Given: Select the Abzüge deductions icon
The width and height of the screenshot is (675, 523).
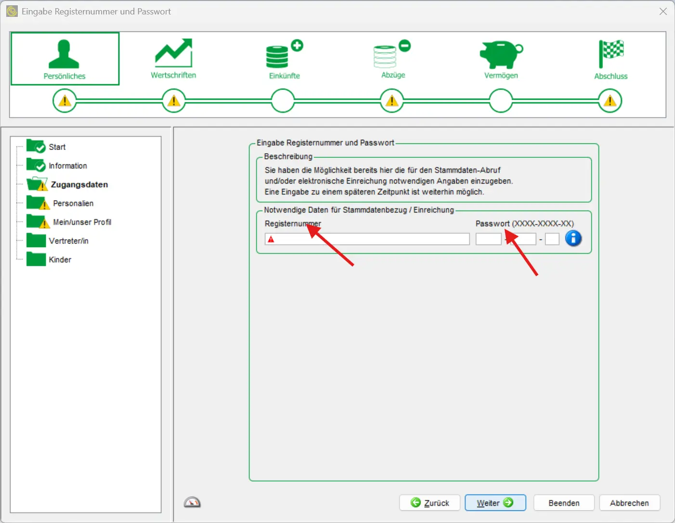Looking at the screenshot, I should [x=392, y=54].
